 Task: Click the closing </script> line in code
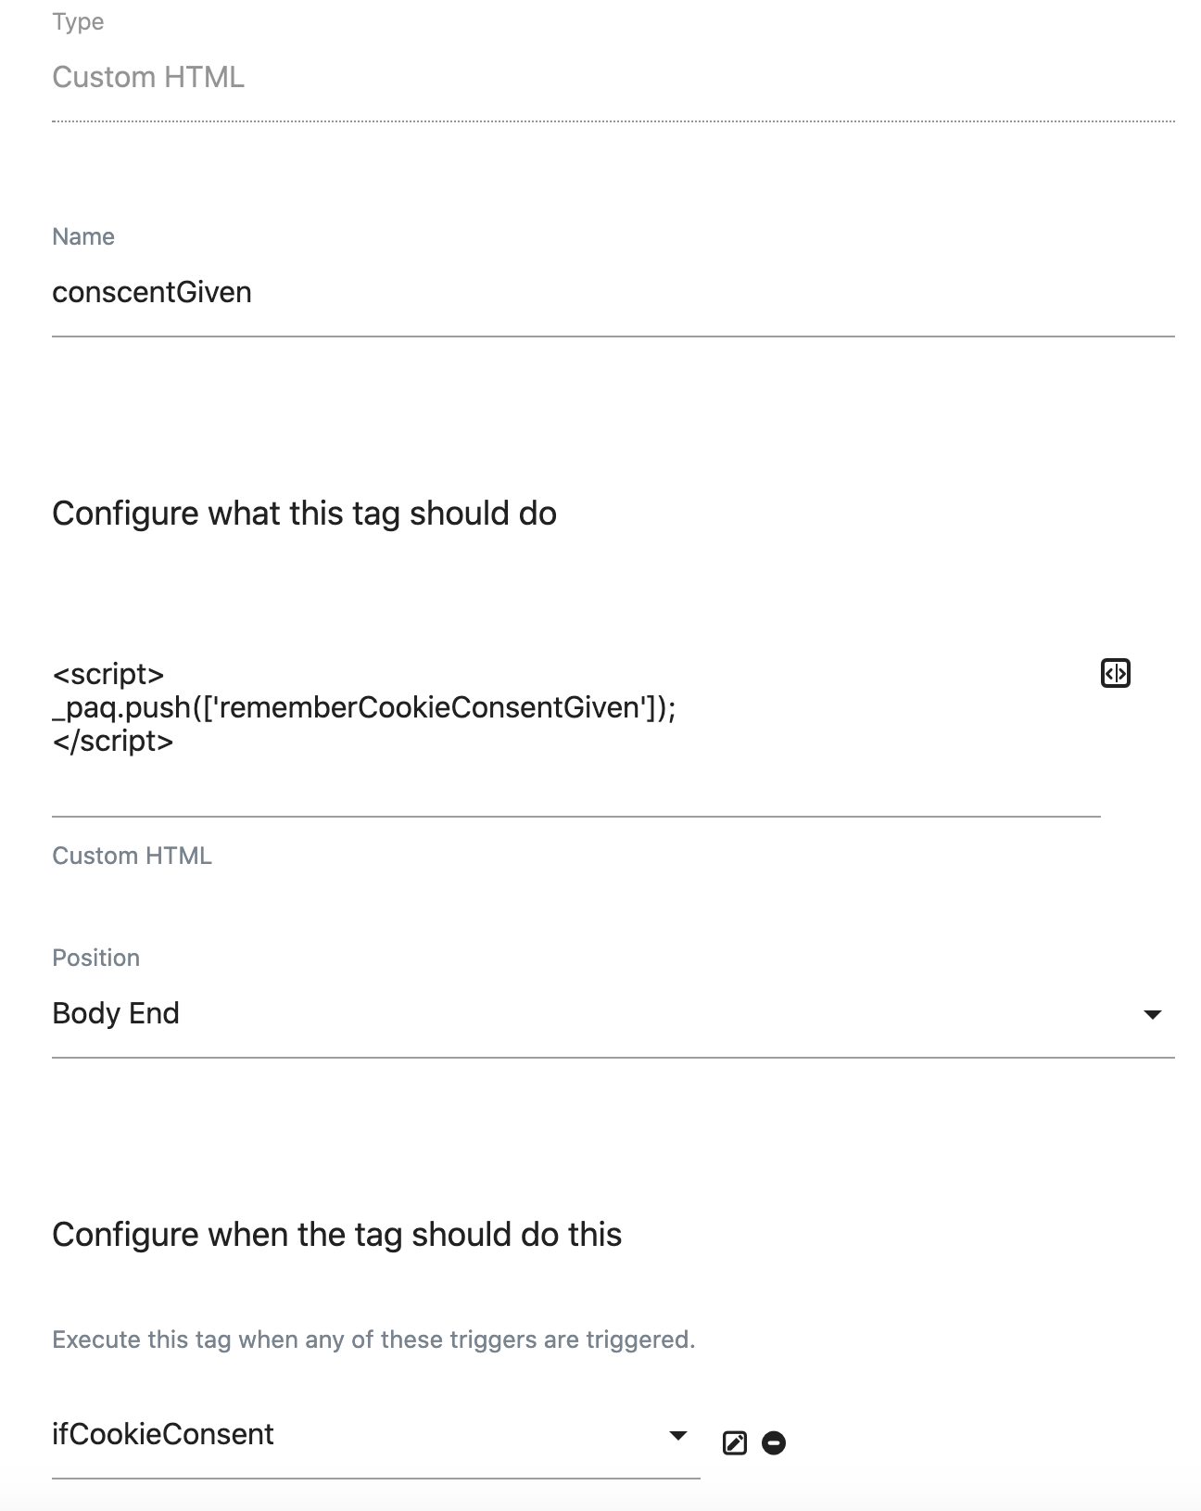[113, 741]
